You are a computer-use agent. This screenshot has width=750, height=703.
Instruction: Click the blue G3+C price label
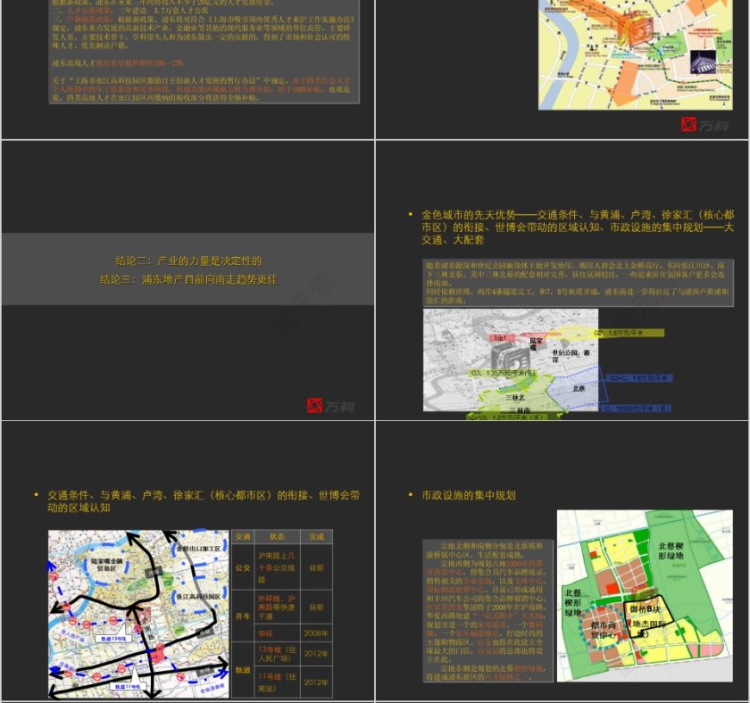[639, 378]
